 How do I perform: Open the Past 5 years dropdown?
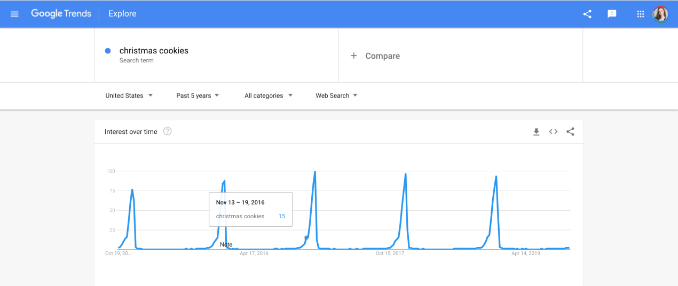198,96
